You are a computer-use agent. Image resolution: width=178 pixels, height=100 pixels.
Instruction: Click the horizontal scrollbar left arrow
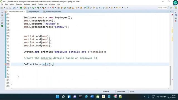(12, 89)
